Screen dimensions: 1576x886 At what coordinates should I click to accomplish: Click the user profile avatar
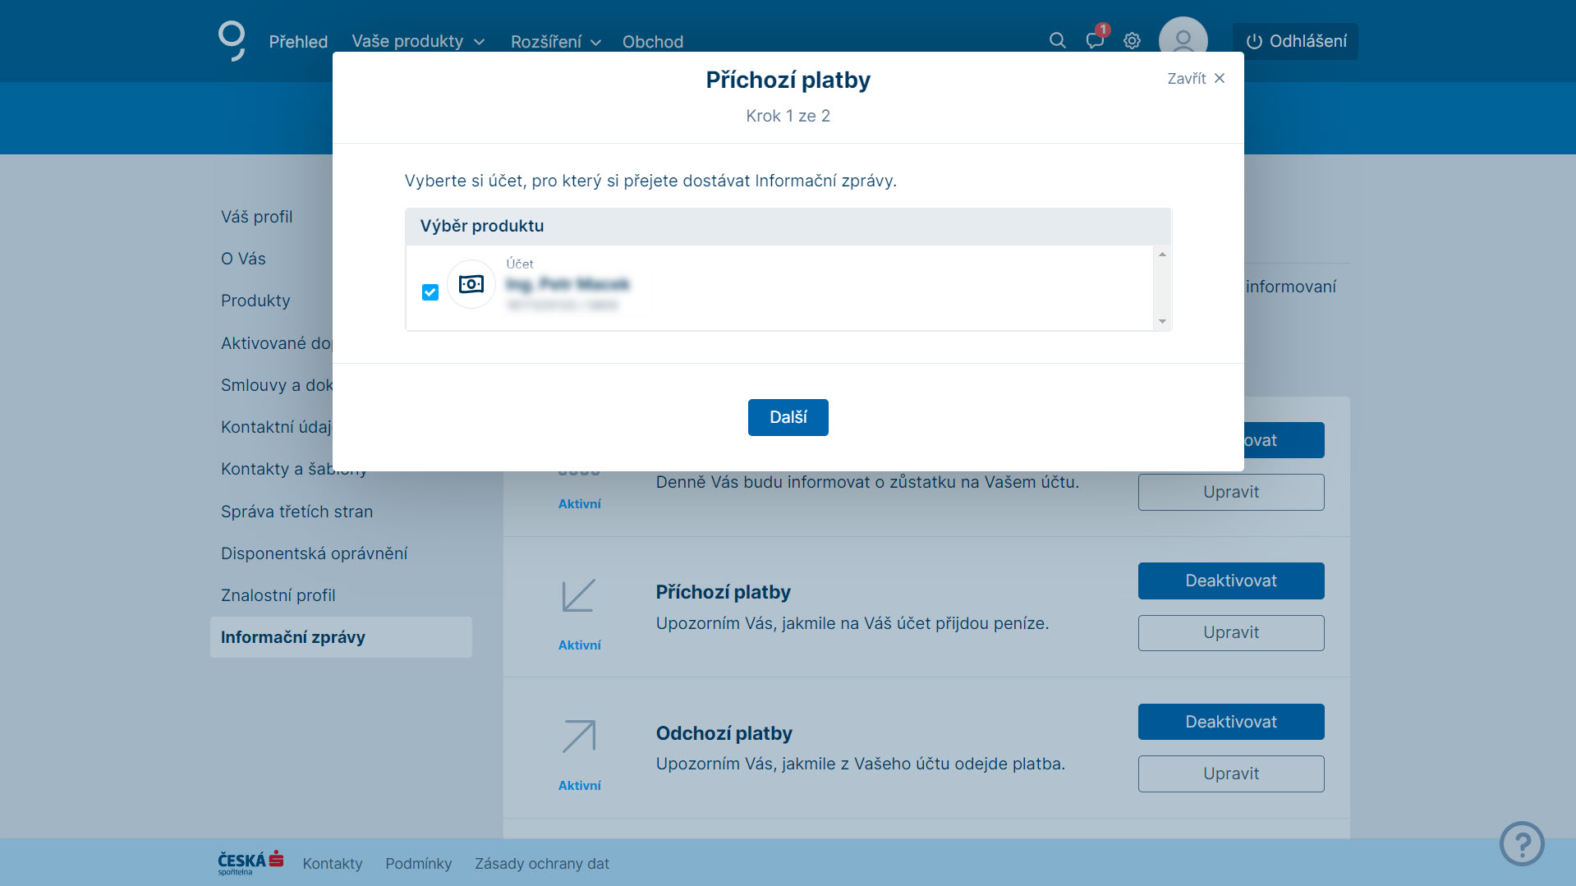tap(1183, 37)
